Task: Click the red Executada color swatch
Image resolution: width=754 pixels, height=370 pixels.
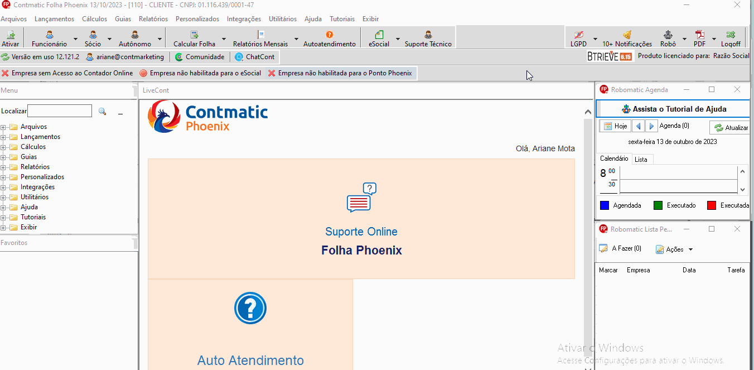Action: (712, 205)
